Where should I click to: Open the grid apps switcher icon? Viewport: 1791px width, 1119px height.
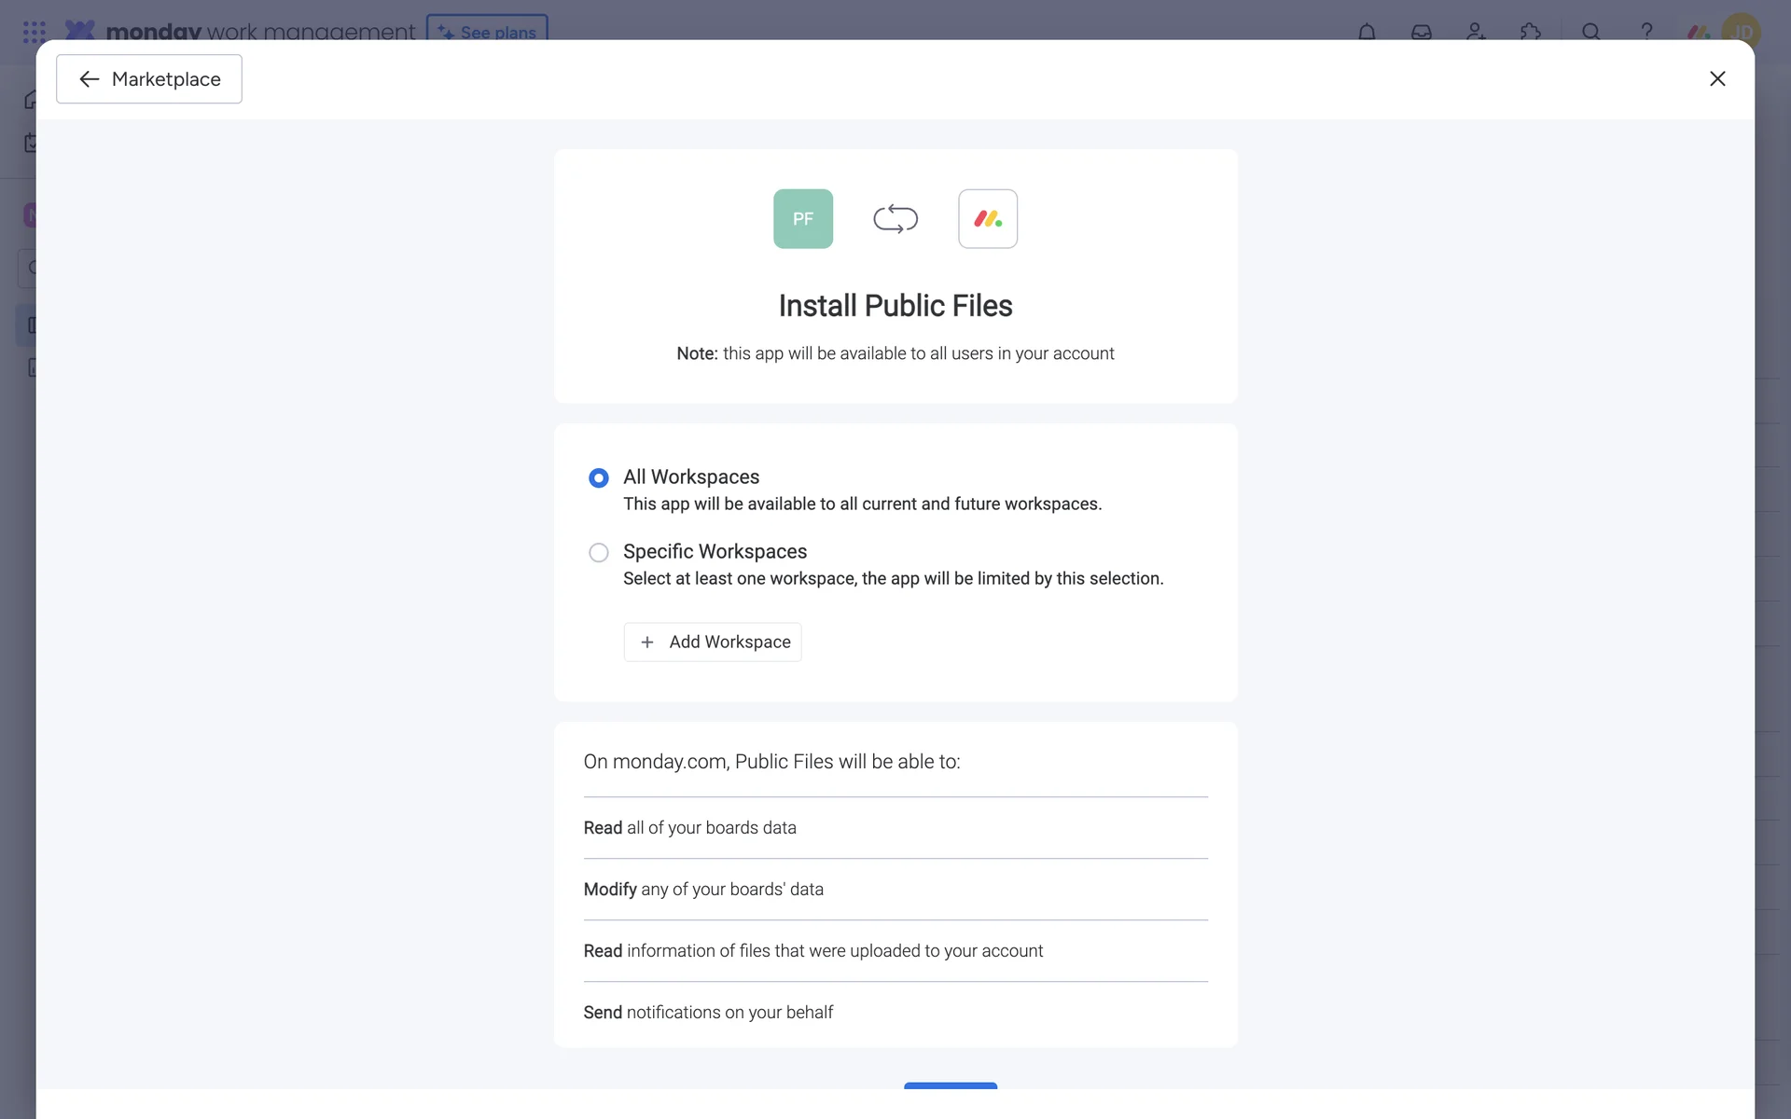[x=34, y=32]
